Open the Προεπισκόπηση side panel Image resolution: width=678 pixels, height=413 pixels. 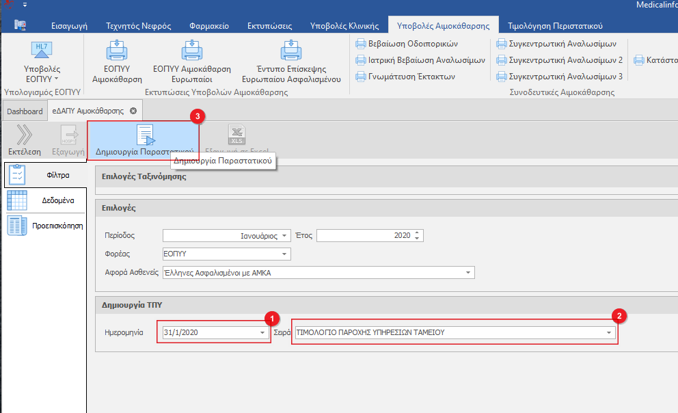click(x=45, y=225)
